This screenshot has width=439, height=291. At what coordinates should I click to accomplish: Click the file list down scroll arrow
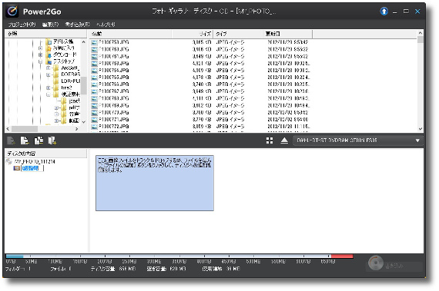tap(420, 129)
